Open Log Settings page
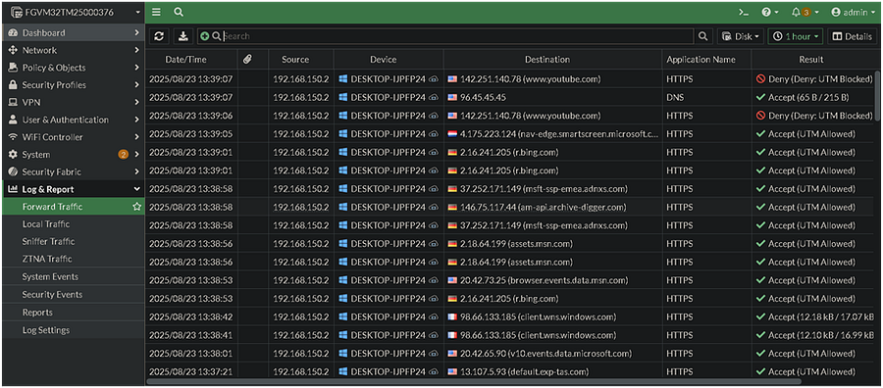 [x=73, y=330]
